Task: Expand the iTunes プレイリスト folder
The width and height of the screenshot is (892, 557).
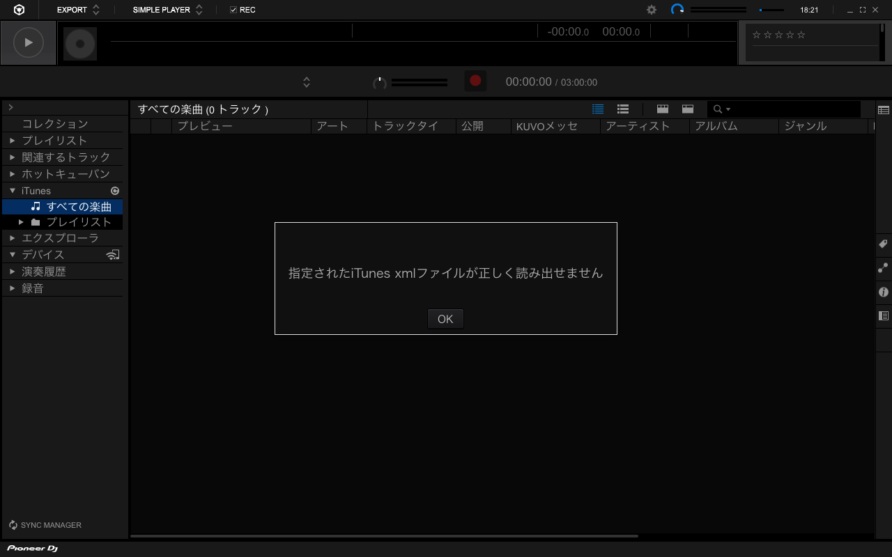Action: tap(21, 222)
